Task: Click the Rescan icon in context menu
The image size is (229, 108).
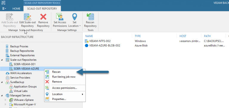Action: tap(47, 72)
